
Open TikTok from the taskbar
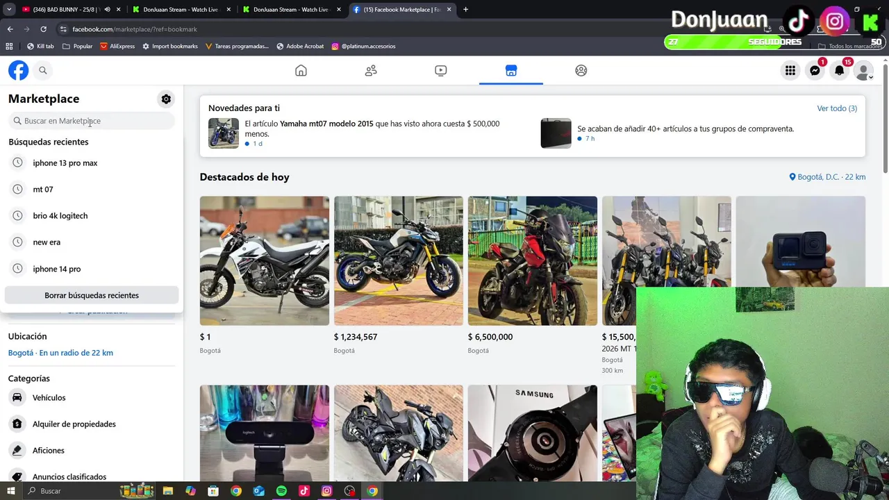pos(304,491)
